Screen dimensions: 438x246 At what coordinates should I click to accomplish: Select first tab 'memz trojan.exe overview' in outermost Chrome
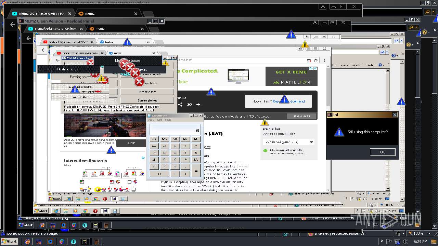tap(42, 14)
